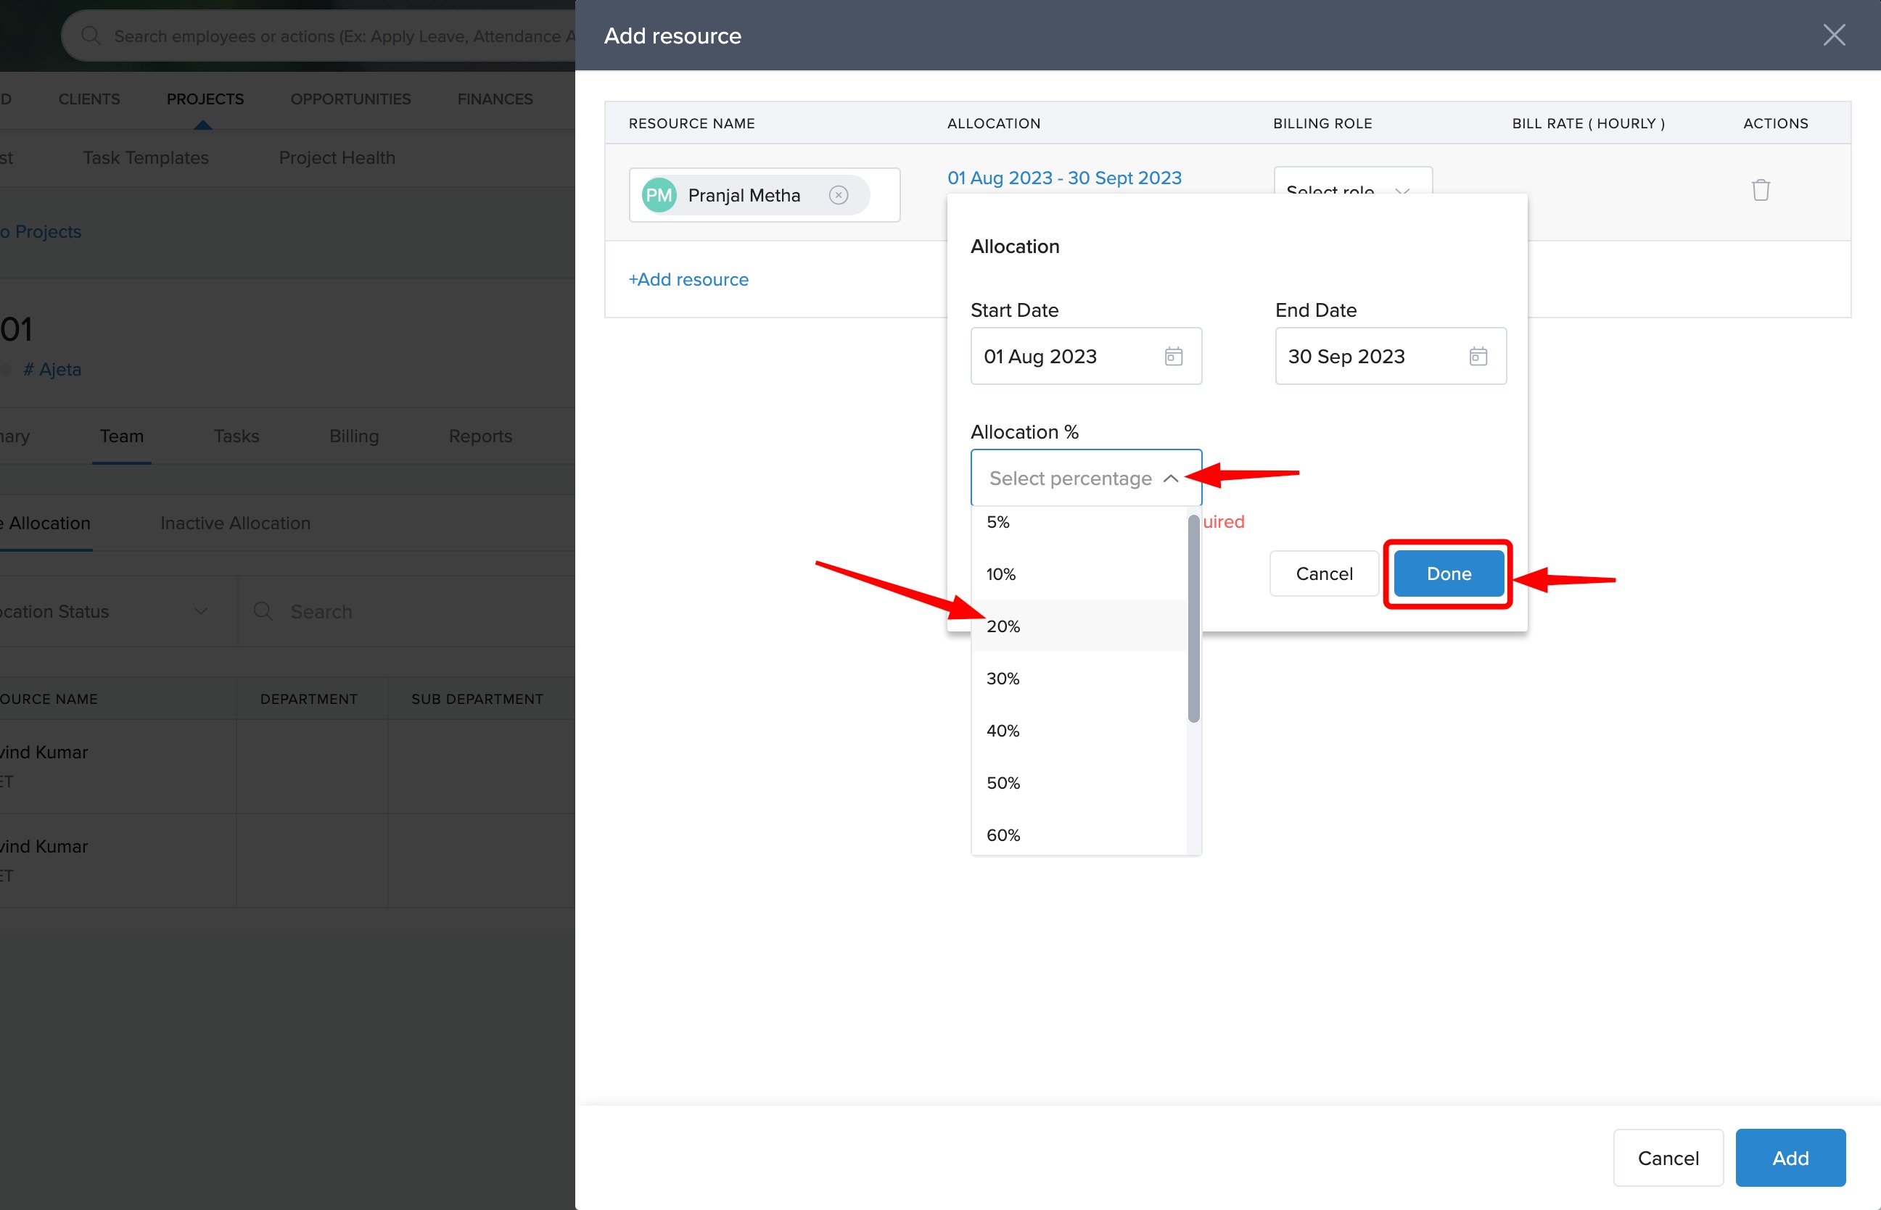Close the Add resource panel
1881x1210 pixels.
pyautogui.click(x=1834, y=36)
